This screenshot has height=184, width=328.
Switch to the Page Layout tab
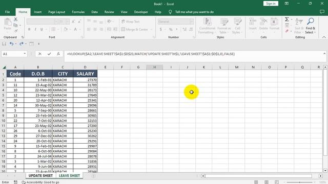[x=56, y=12]
